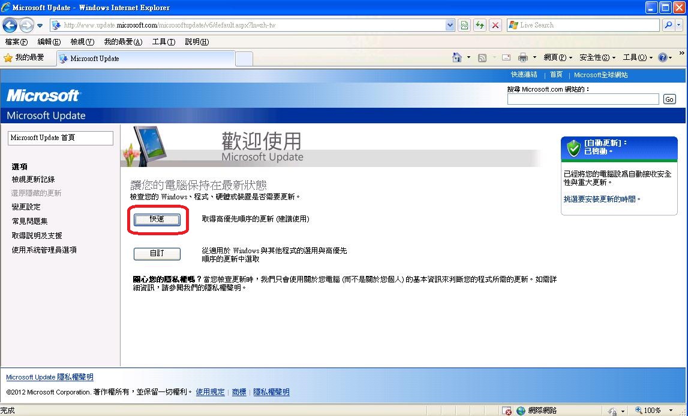Open Microsoft Update 隱私權聲明 footer link
This screenshot has width=688, height=416.
[50, 378]
